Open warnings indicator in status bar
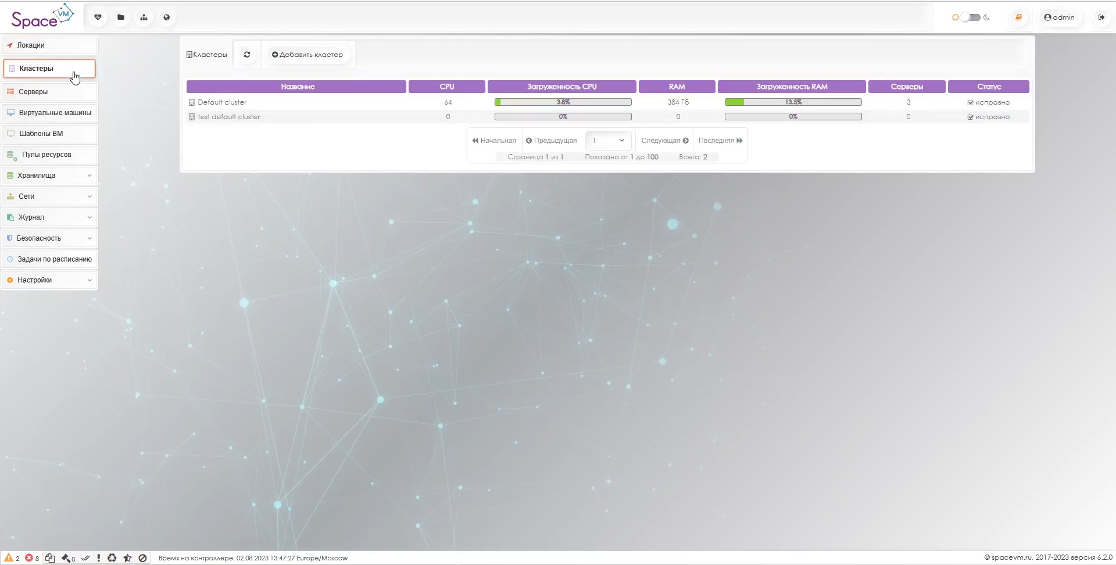The width and height of the screenshot is (1116, 565). point(12,558)
